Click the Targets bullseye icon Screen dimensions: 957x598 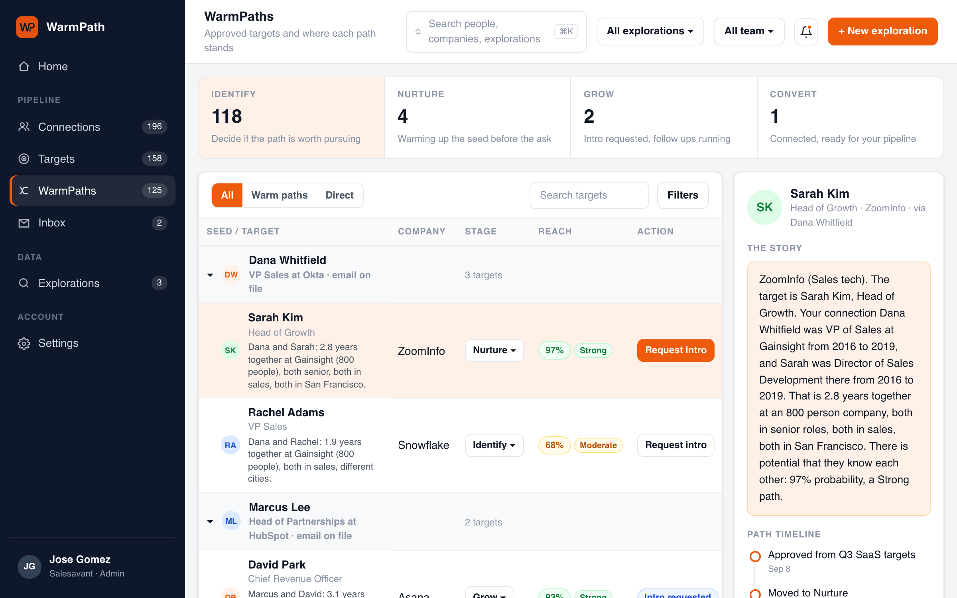pyautogui.click(x=24, y=159)
